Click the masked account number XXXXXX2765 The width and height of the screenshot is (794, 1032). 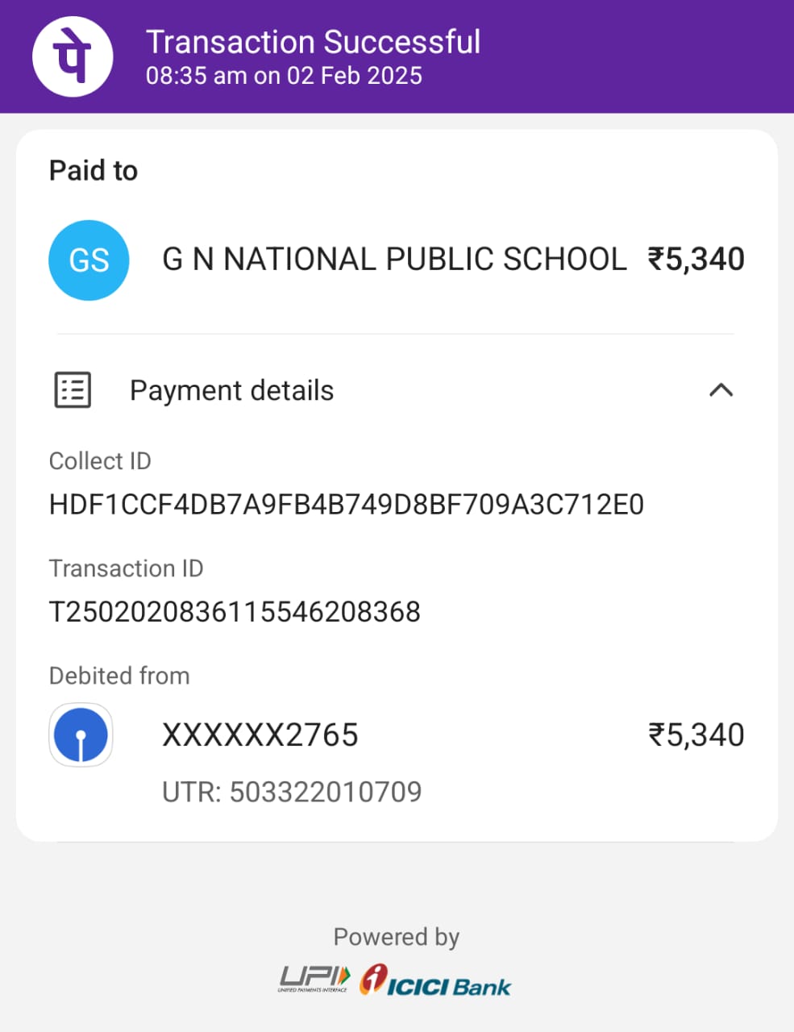coord(260,735)
